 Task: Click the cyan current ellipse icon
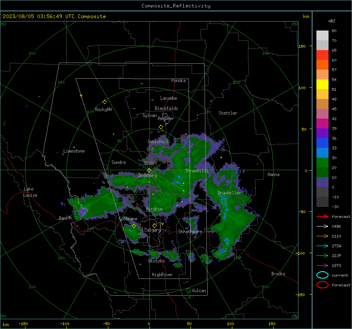pyautogui.click(x=322, y=275)
